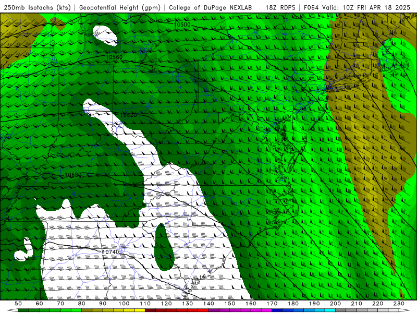Image resolution: width=417 pixels, height=313 pixels.
Task: Click the 170 value on the color scale
Action: (272, 304)
